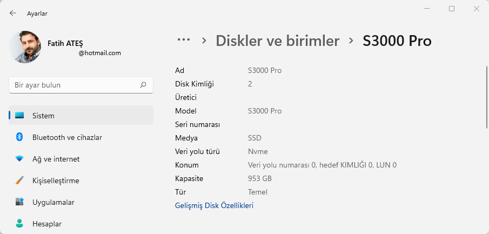Select the Konum value with LUN 0
This screenshot has width=489, height=234.
click(322, 165)
